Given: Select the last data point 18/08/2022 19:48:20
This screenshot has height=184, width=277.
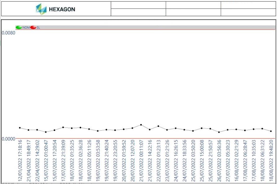Looking at the screenshot, I should pyautogui.click(x=271, y=131).
